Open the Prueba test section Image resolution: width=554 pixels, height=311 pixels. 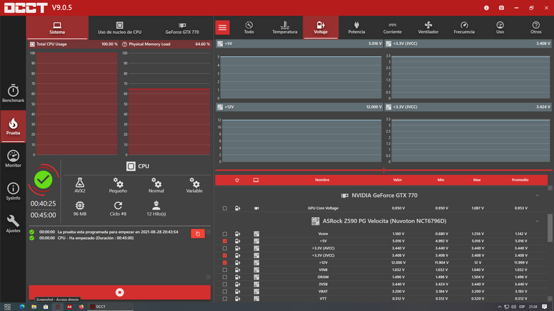[13, 126]
